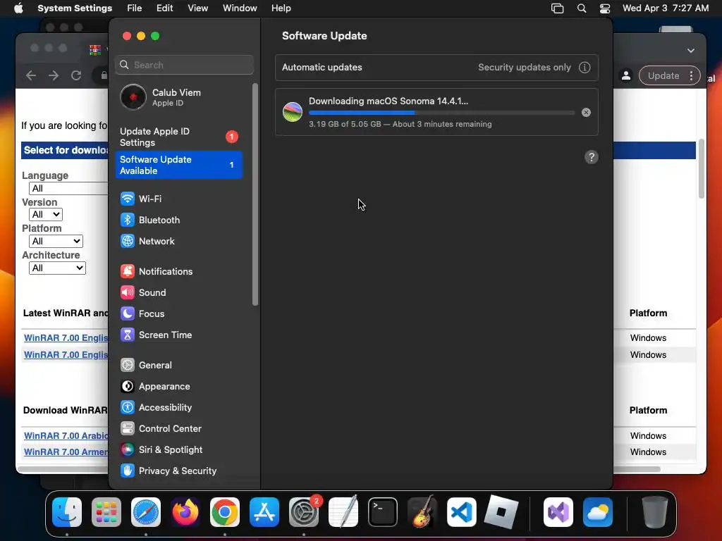The width and height of the screenshot is (722, 541).
Task: Open Terminal from the Dock
Action: (x=383, y=512)
